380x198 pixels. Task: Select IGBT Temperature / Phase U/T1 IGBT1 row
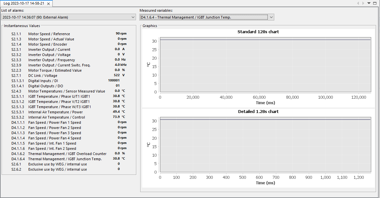[x=59, y=96]
